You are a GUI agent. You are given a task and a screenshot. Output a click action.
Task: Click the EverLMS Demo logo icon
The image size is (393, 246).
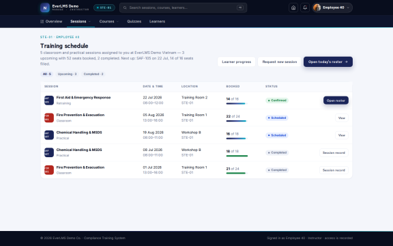45,8
